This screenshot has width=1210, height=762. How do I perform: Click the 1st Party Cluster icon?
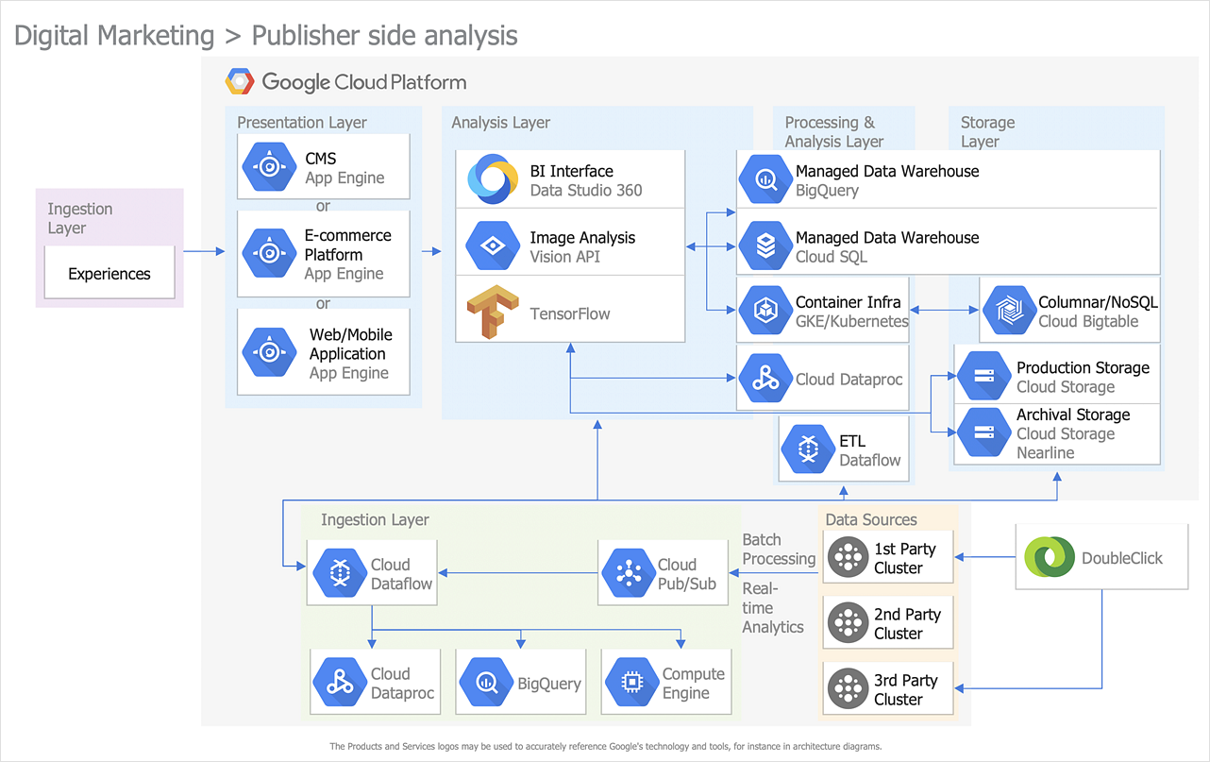click(x=848, y=558)
